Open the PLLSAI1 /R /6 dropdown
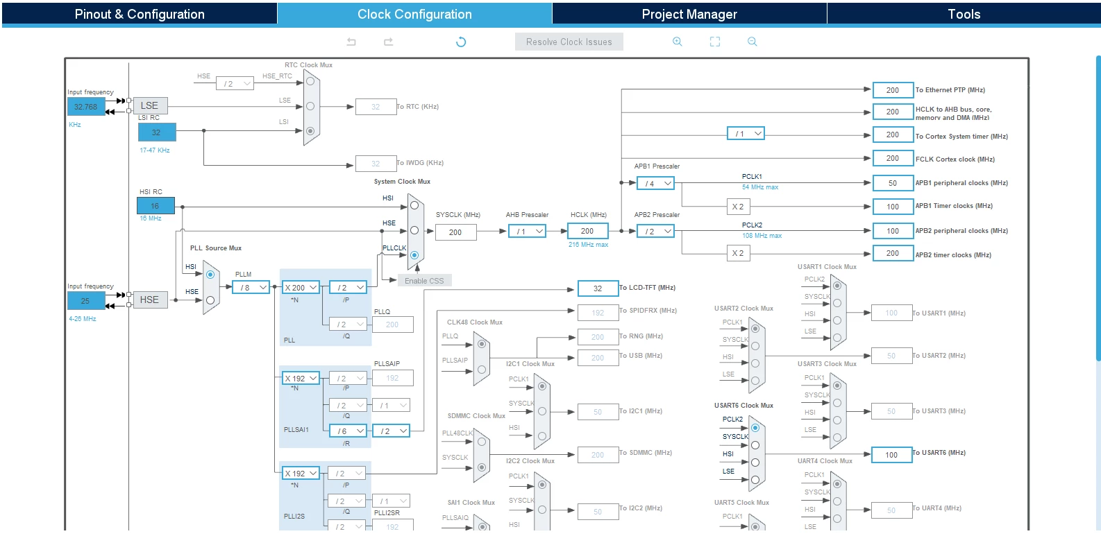Screen dimensions: 1101x536 [x=348, y=431]
